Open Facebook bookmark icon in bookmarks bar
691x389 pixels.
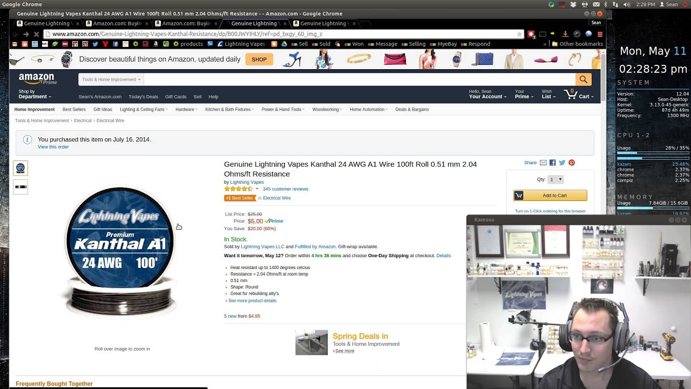coord(115,44)
